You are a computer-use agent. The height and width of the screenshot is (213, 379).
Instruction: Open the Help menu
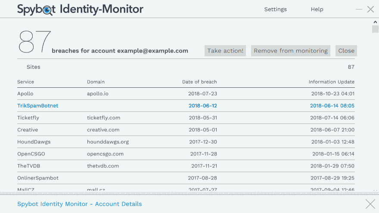click(x=317, y=9)
